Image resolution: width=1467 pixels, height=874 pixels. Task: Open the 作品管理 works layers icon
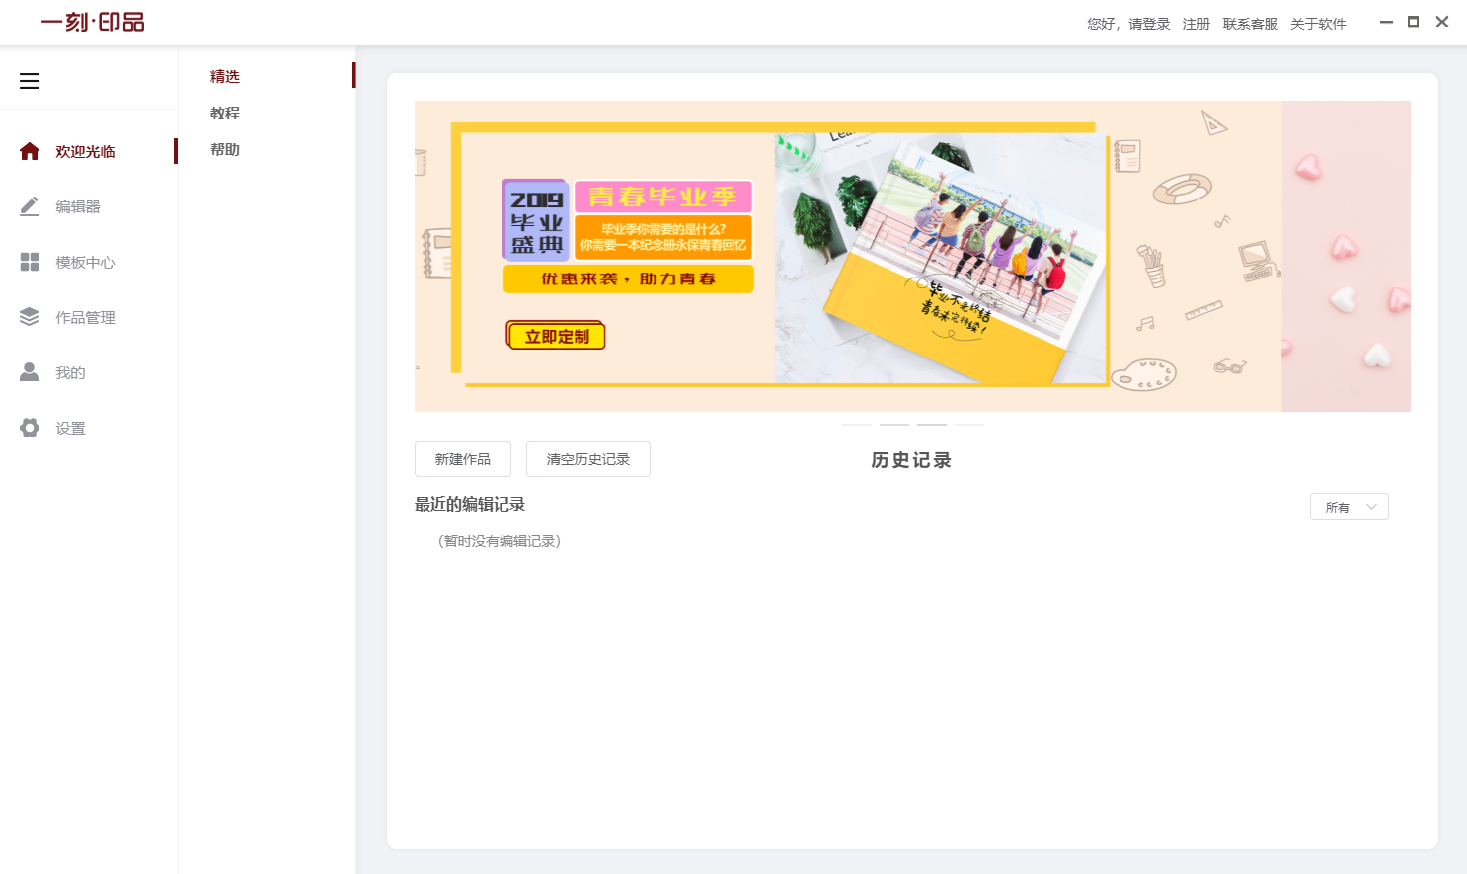[x=29, y=316]
